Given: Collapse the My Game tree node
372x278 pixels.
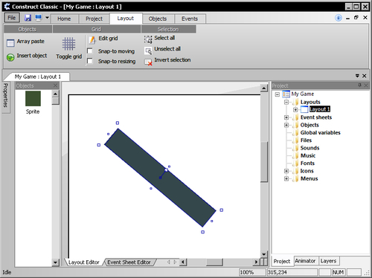Looking at the screenshot, I should (278, 94).
